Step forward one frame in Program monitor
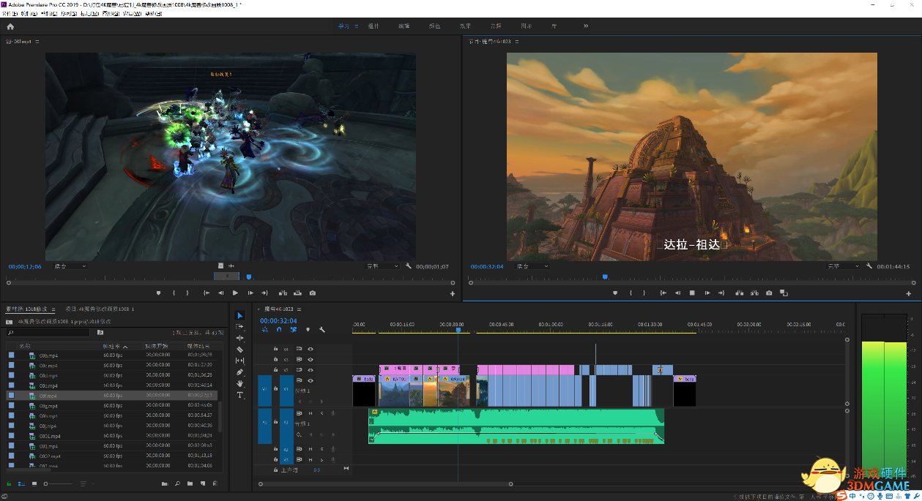922x501 pixels. coord(707,293)
